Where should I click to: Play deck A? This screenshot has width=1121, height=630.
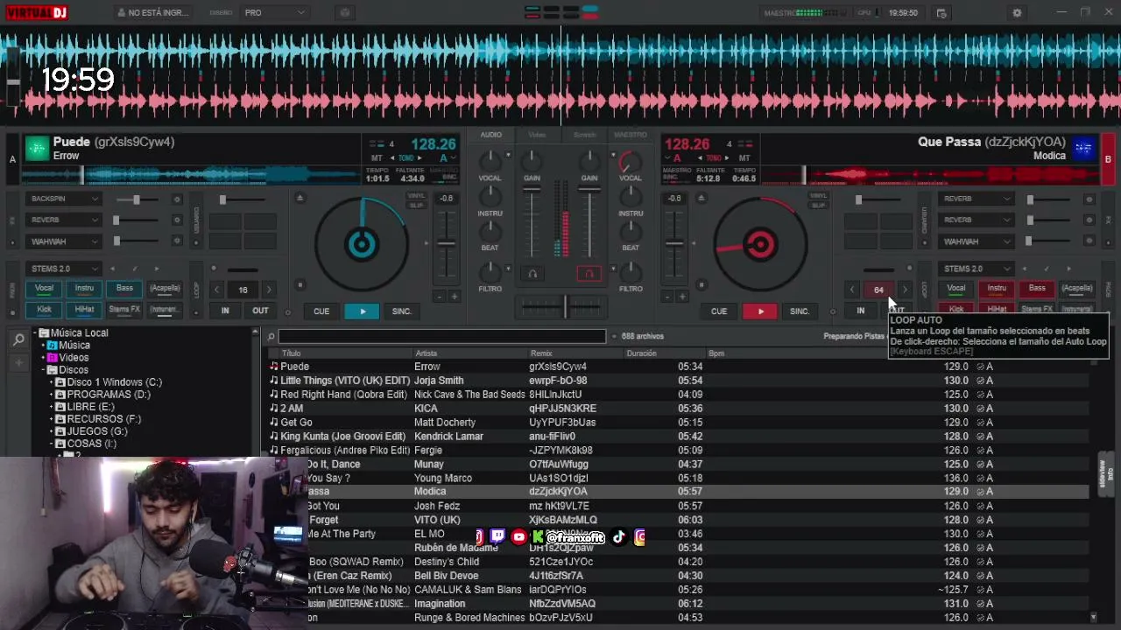(362, 311)
